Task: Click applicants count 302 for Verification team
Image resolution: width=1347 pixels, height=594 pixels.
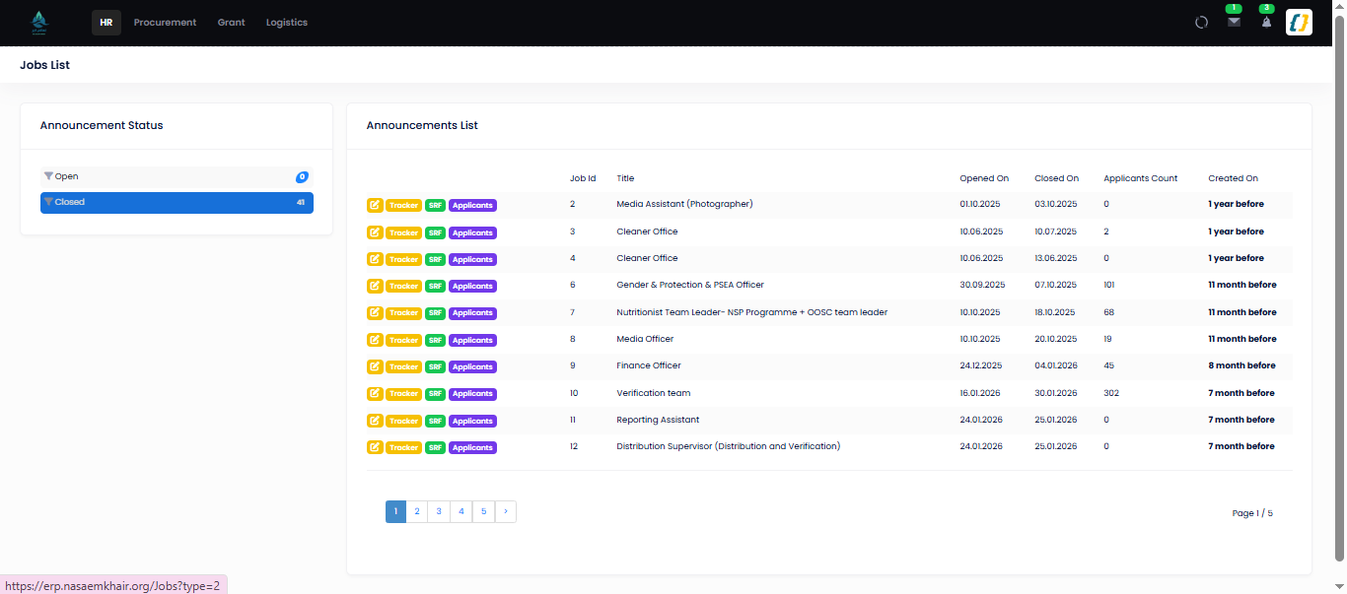Action: click(1111, 393)
